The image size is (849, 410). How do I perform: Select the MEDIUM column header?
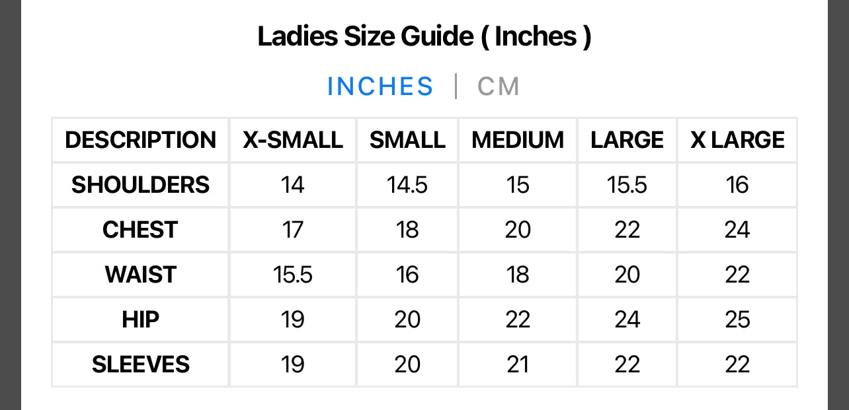coord(518,140)
